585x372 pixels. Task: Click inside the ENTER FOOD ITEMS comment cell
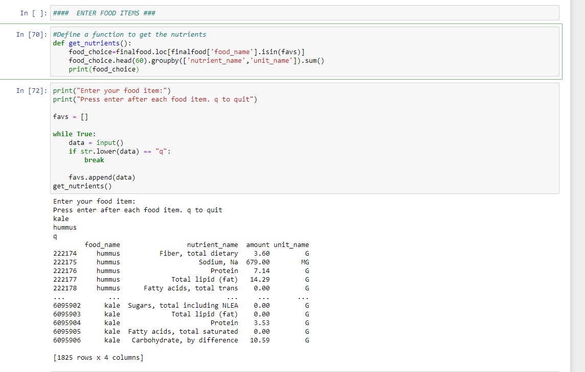coord(118,13)
